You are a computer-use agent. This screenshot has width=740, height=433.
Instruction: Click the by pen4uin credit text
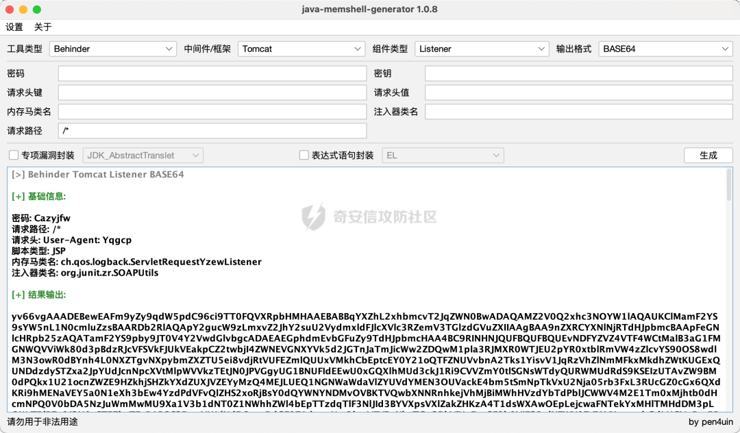(711, 422)
